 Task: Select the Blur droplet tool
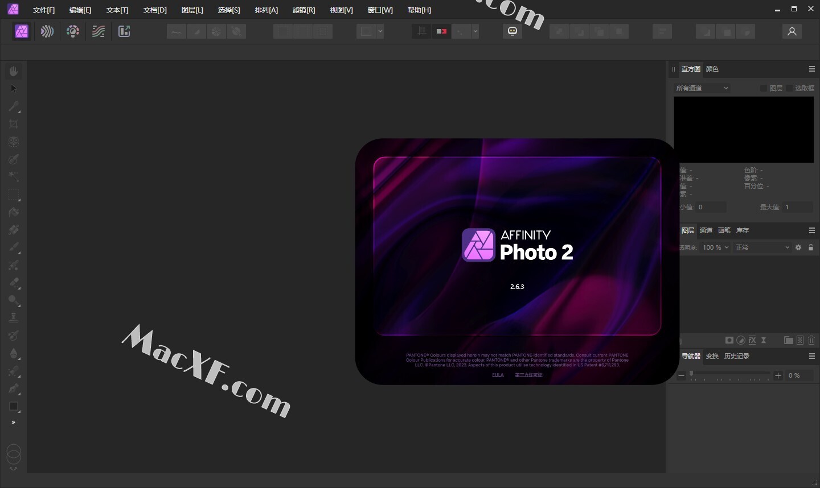(14, 353)
